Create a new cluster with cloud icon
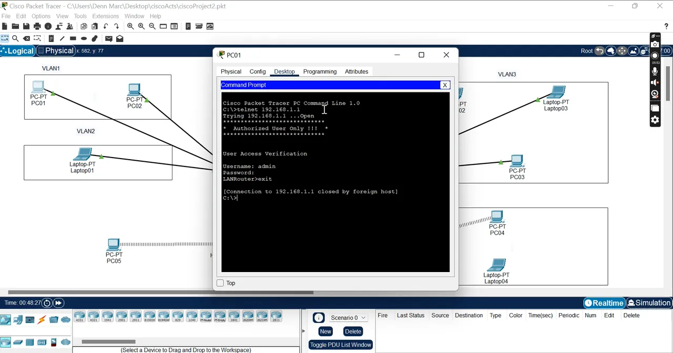The image size is (673, 353). point(610,51)
